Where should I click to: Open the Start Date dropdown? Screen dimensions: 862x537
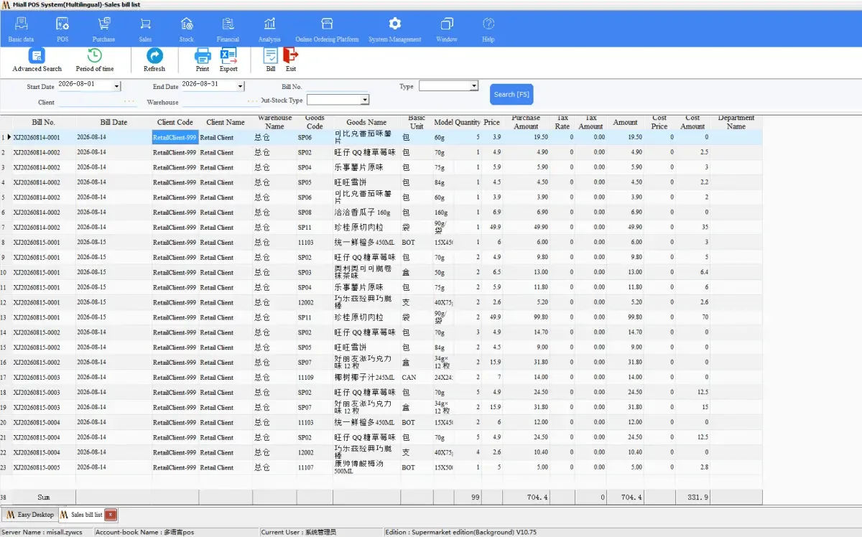tap(117, 86)
